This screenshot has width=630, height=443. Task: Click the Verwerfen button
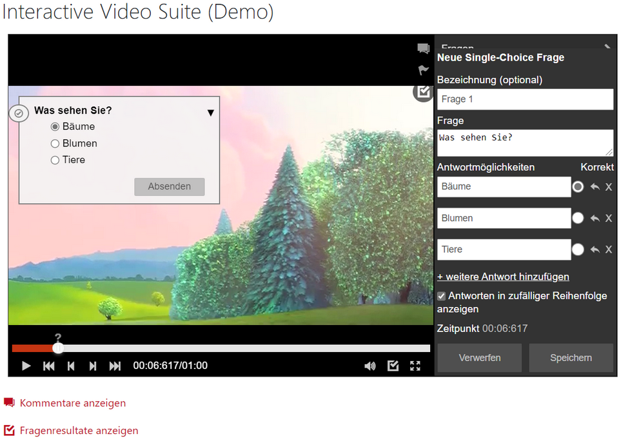click(479, 358)
